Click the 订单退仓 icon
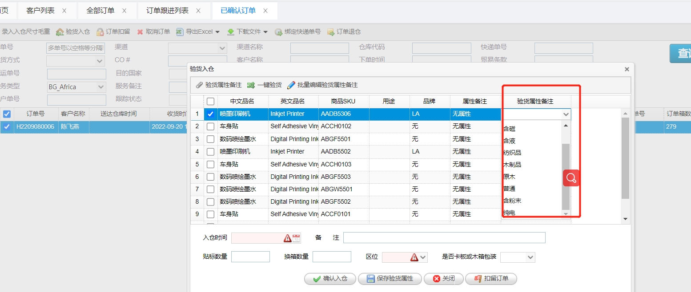The height and width of the screenshot is (292, 691). pos(331,32)
